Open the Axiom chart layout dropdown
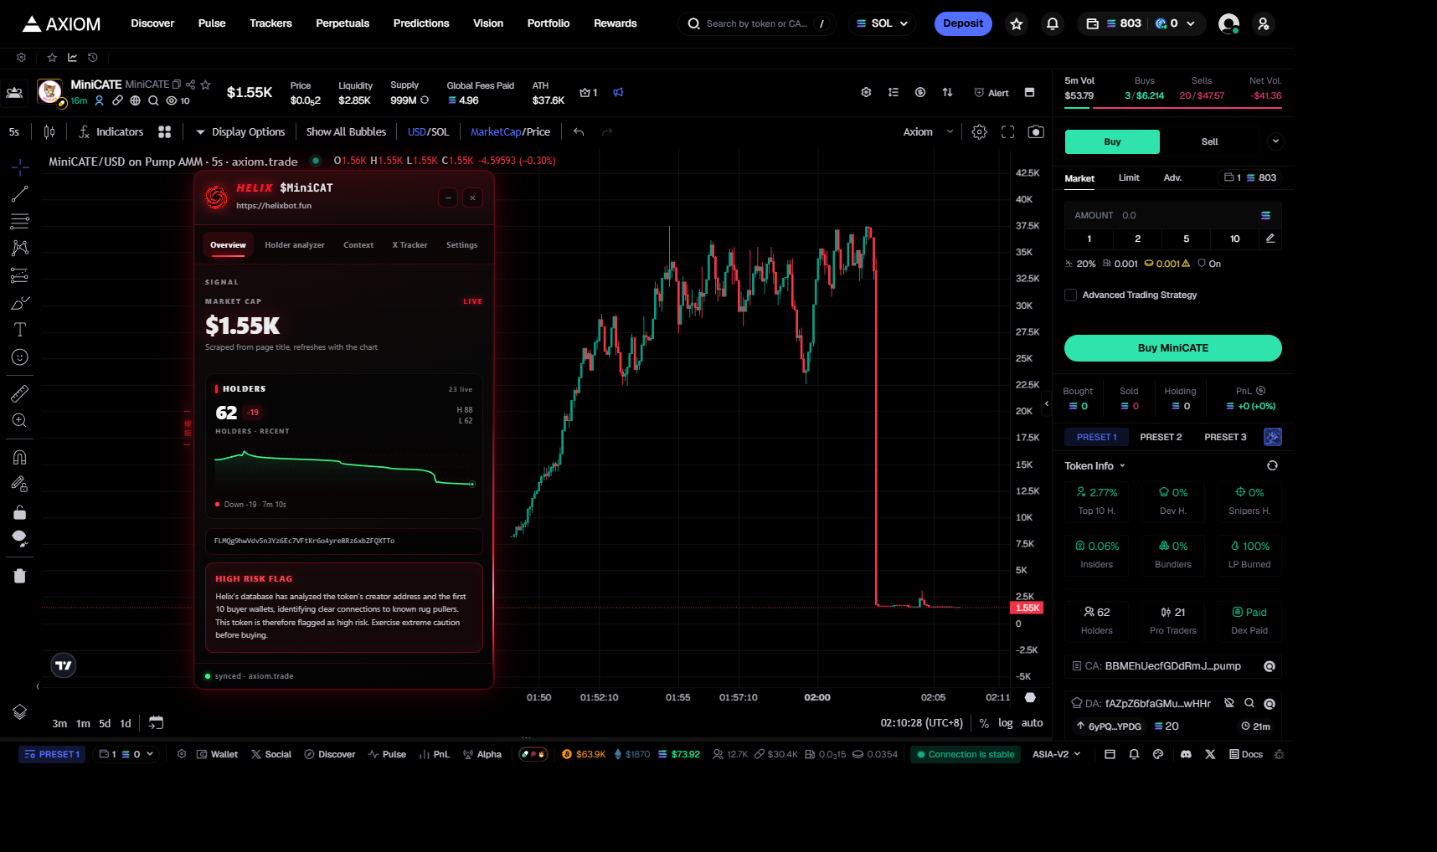The width and height of the screenshot is (1437, 852). (x=928, y=132)
